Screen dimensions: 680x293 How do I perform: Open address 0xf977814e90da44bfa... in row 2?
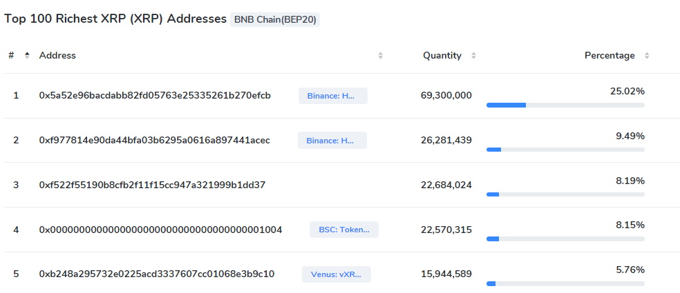(155, 140)
